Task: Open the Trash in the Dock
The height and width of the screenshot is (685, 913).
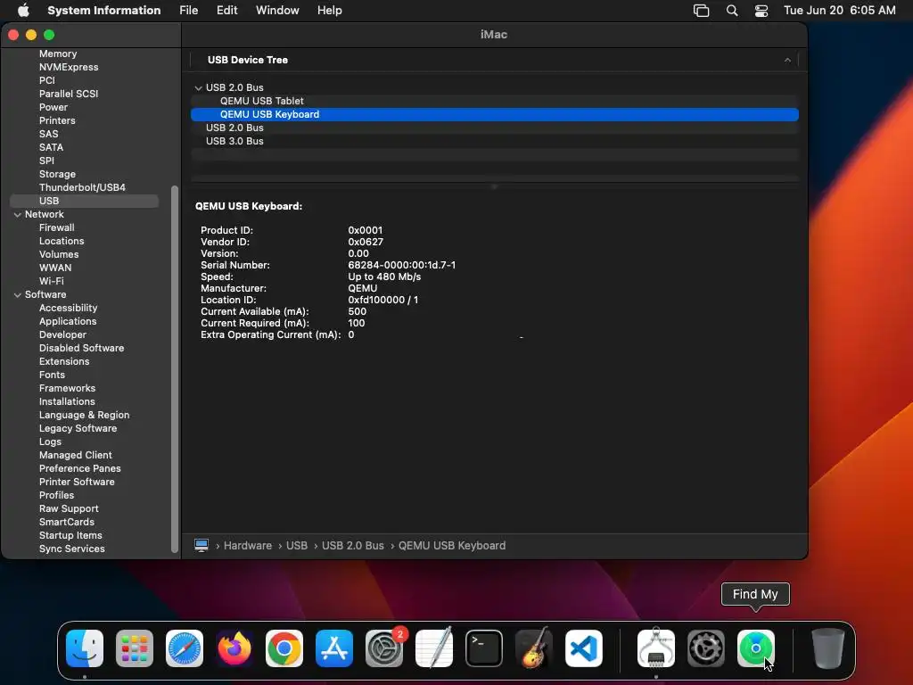Action: [828, 648]
